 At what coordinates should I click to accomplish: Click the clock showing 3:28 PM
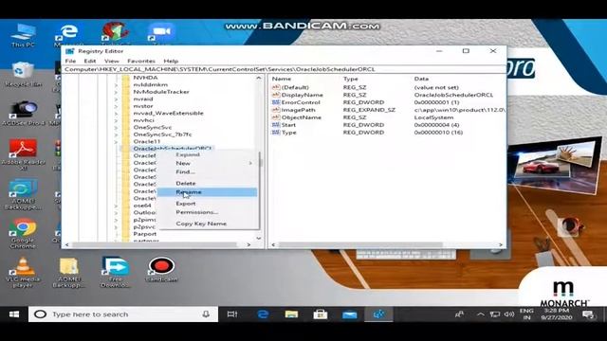[557, 311]
